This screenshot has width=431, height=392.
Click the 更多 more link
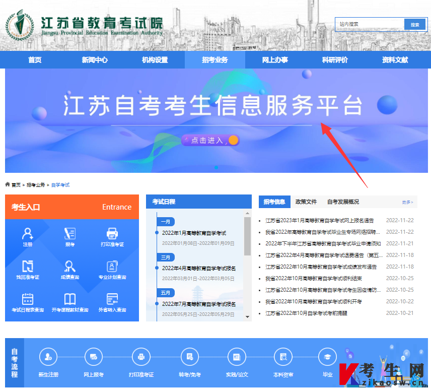pos(407,202)
